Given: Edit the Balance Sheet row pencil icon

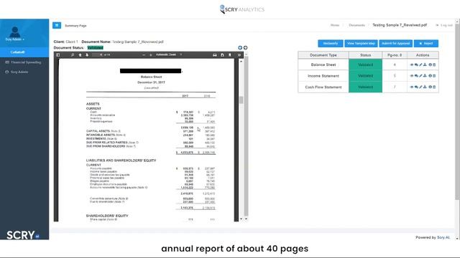Looking at the screenshot, I should pos(420,64).
